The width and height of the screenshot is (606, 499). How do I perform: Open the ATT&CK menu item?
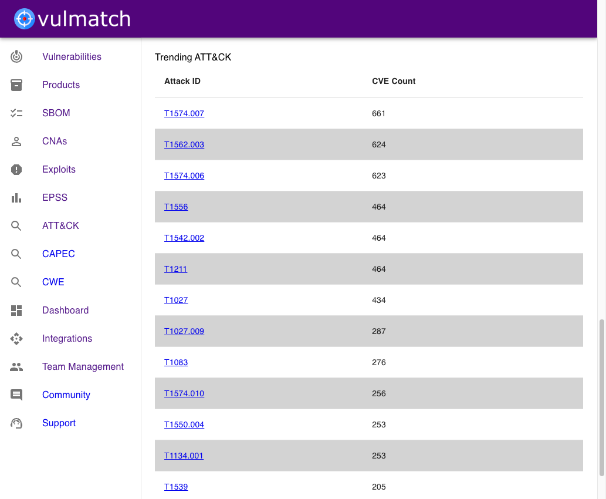pos(60,226)
